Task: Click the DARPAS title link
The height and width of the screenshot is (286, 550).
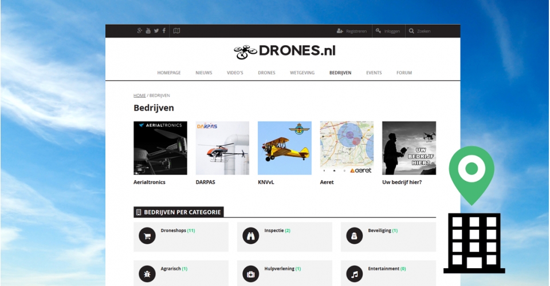Action: 205,182
